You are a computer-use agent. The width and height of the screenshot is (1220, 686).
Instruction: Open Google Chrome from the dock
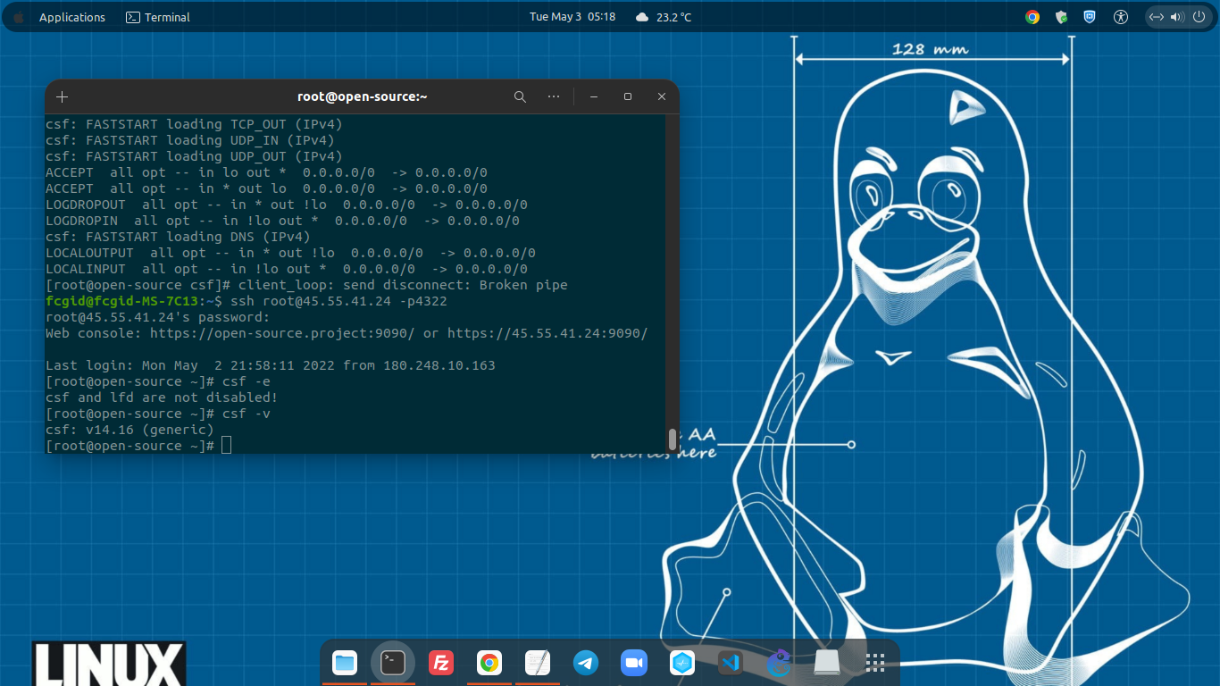[x=489, y=663]
